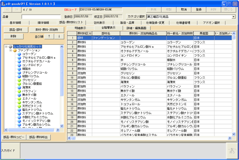
Task: Move item up with the ↑ arrow button
Action: 49,36
